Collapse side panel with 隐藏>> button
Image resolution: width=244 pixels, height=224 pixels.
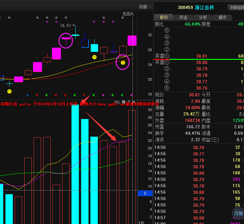pyautogui.click(x=145, y=7)
